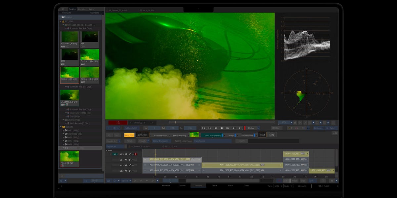The width and height of the screenshot is (397, 198).
Task: Open the Effects tab in bottom bar
Action: 214,185
